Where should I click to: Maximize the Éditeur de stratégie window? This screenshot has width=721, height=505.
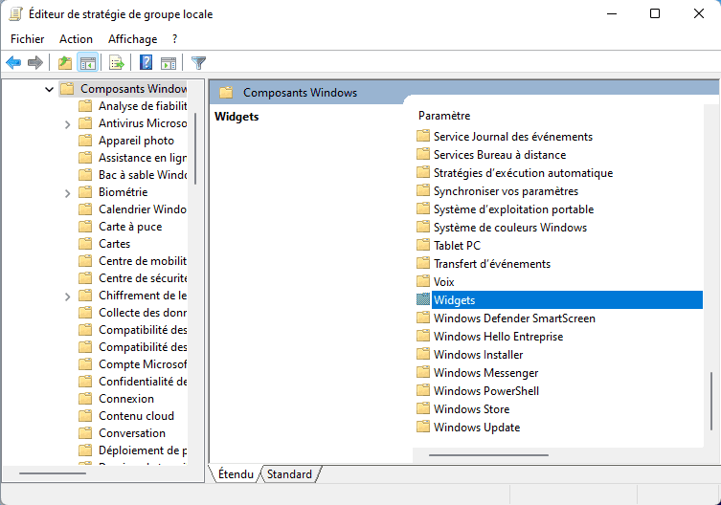(655, 13)
